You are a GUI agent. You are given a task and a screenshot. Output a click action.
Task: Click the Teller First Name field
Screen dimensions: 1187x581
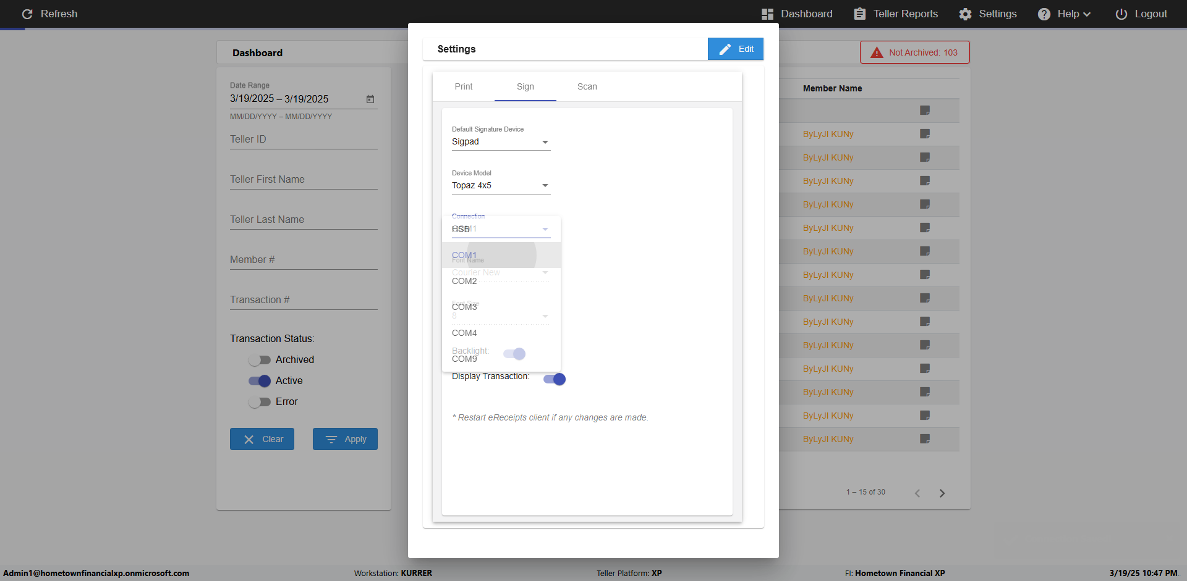(304, 180)
